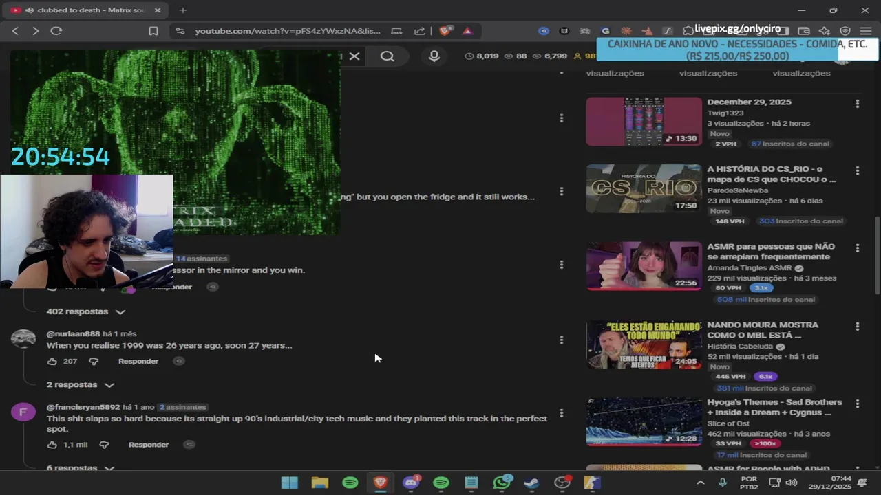Click the 24:05 Nando Moura thumbnail
Image resolution: width=881 pixels, height=495 pixels.
[644, 344]
